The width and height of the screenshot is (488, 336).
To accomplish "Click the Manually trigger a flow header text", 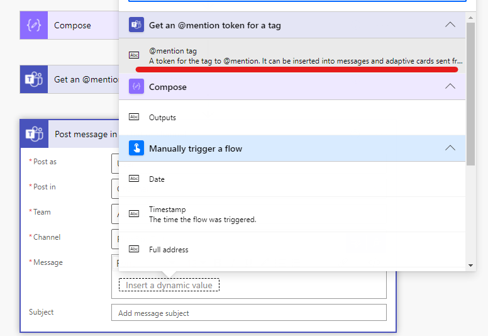I will pos(196,148).
